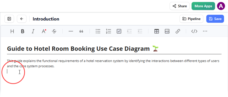Toggle italic formatting
This screenshot has width=228, height=97.
[x=33, y=31]
